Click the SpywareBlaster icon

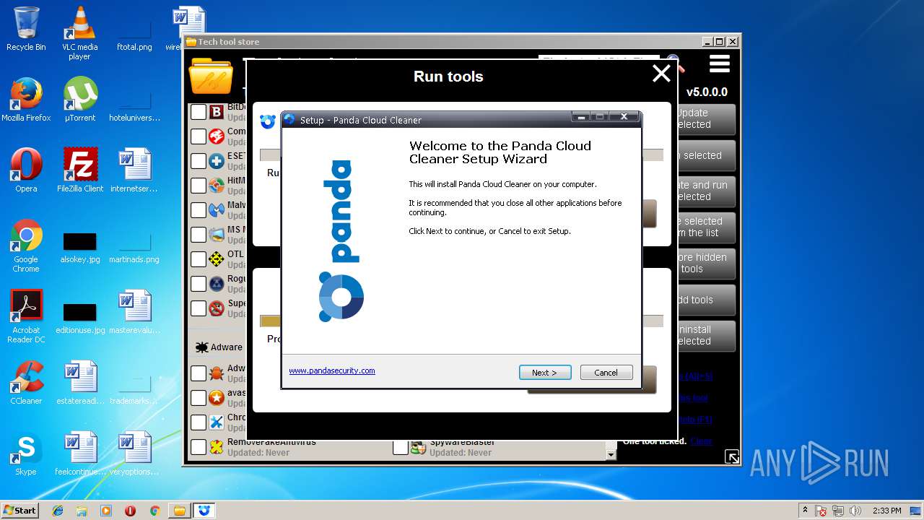[419, 447]
